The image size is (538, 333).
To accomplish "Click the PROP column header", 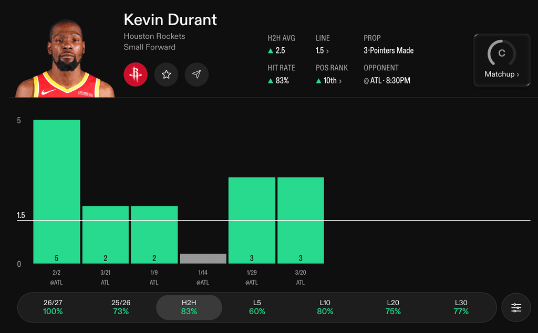I will [372, 38].
